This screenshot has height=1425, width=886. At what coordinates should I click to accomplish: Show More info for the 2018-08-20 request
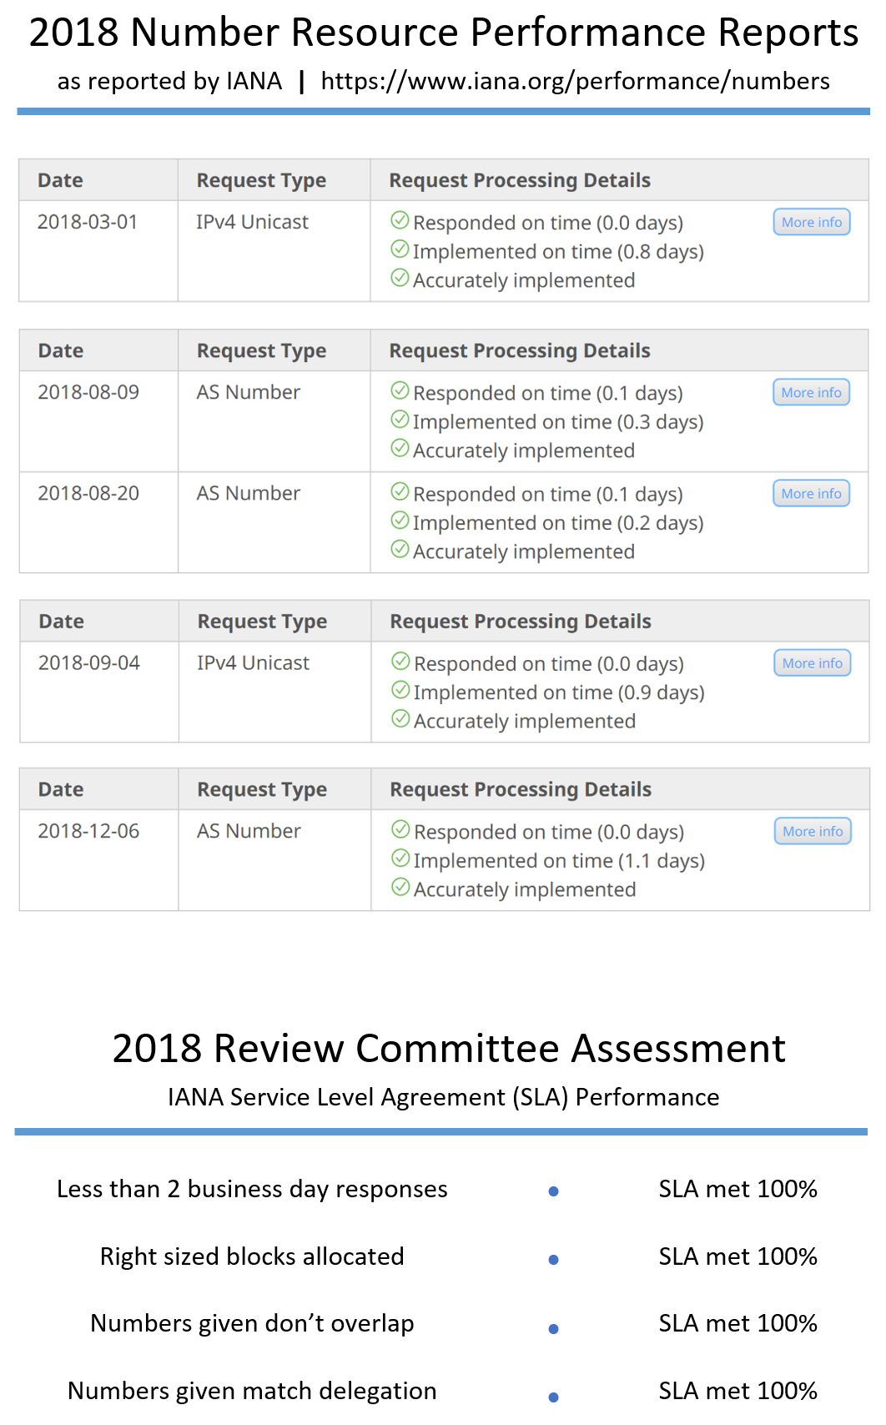point(812,494)
